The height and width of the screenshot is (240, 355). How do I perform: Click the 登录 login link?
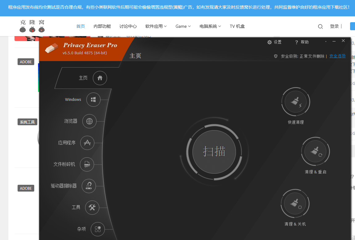pyautogui.click(x=334, y=26)
